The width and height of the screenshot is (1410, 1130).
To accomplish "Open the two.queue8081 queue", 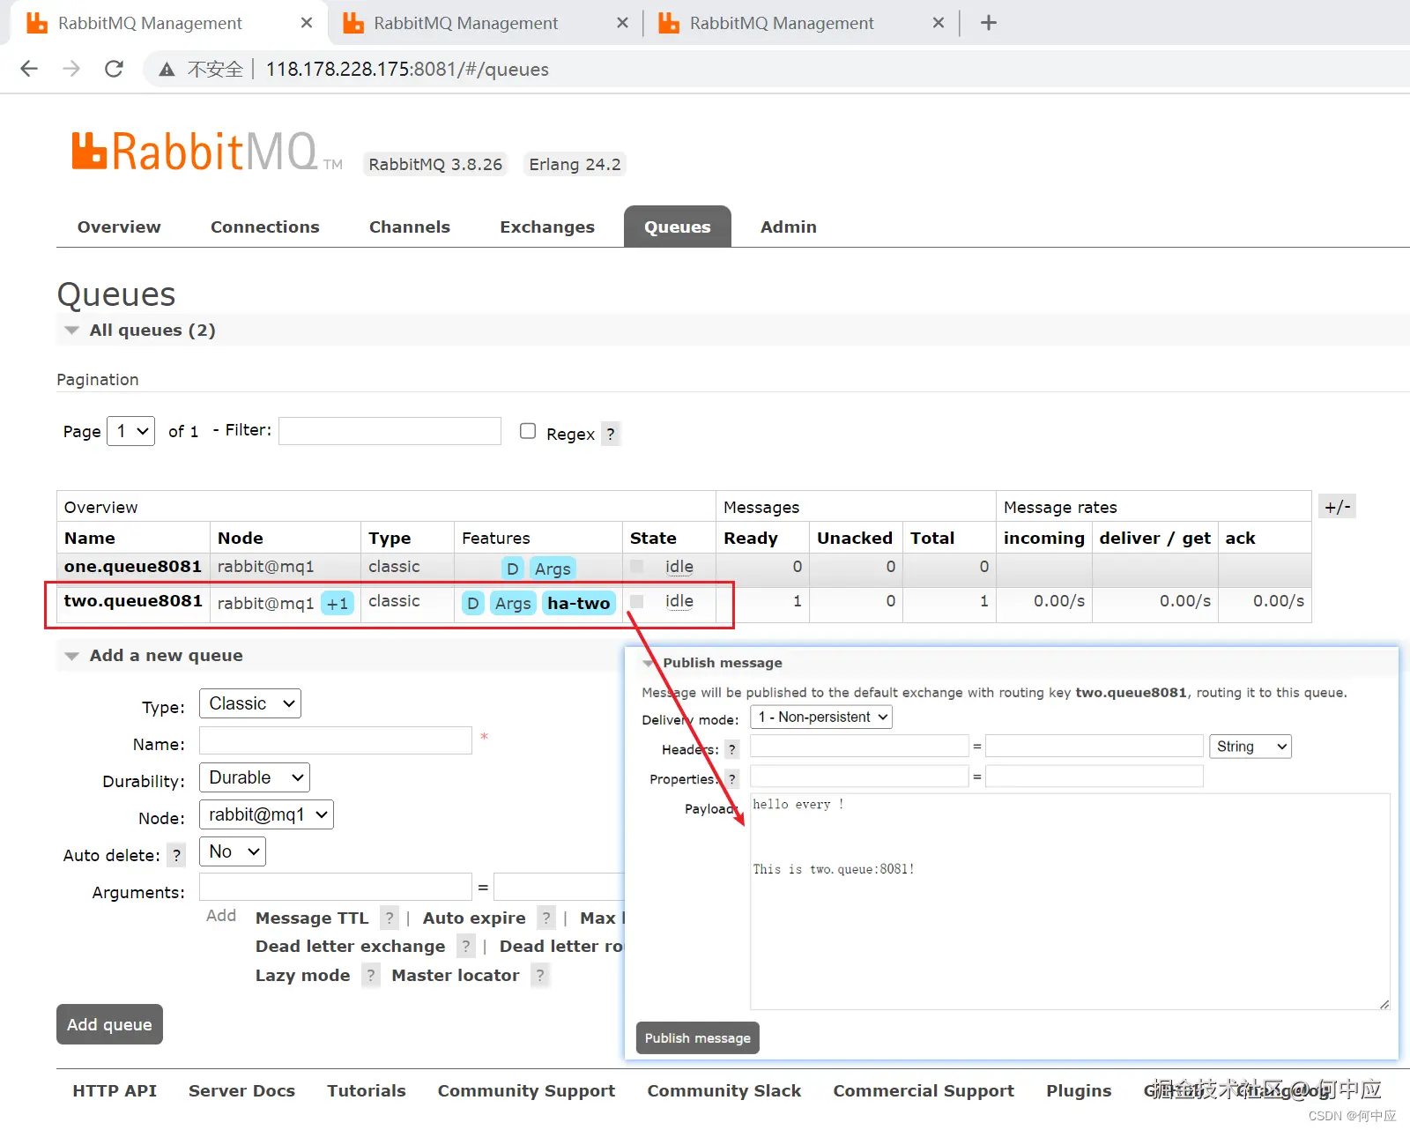I will click(133, 601).
